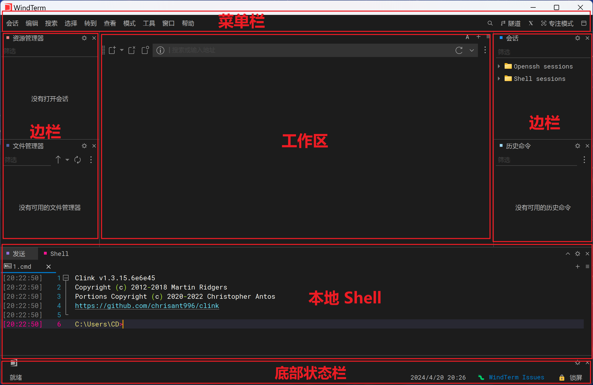Switch to the 发送 tab
The width and height of the screenshot is (593, 385).
point(19,254)
